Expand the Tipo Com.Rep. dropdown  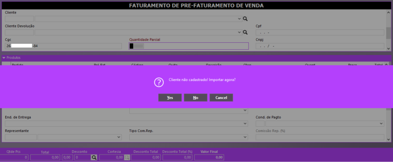[245, 137]
